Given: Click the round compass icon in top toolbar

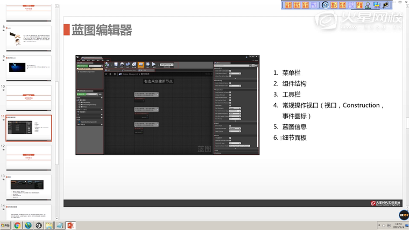Looking at the screenshot, I should (x=325, y=5).
